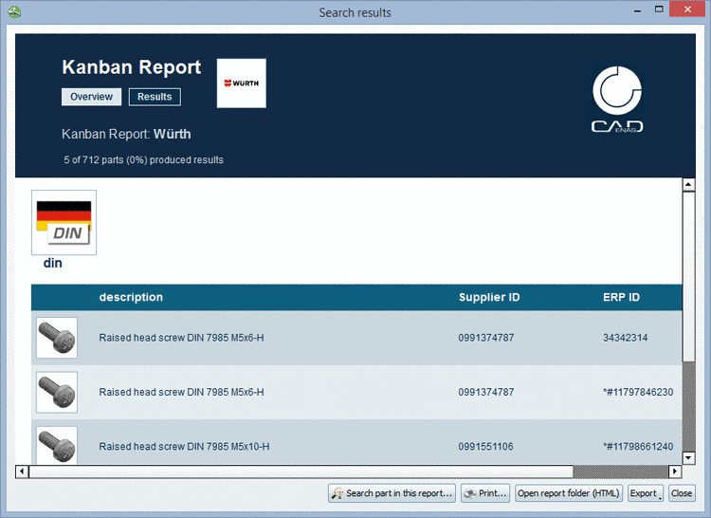
Task: Maximize the Search results window
Action: (659, 9)
